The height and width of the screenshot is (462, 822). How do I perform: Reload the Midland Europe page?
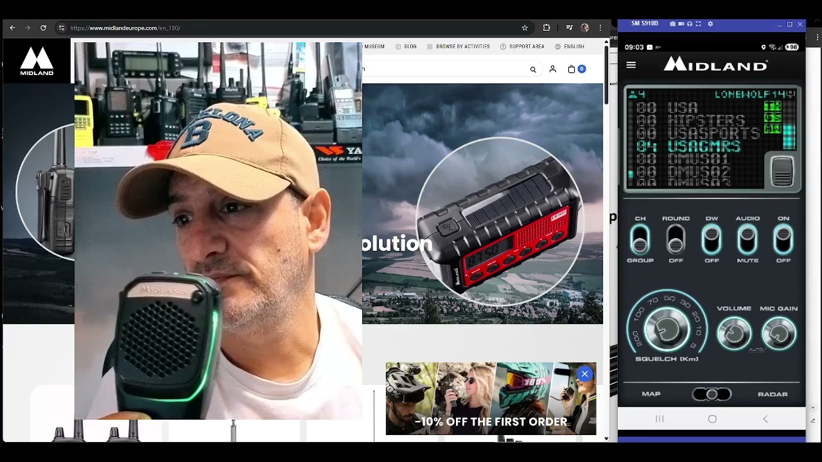point(43,28)
